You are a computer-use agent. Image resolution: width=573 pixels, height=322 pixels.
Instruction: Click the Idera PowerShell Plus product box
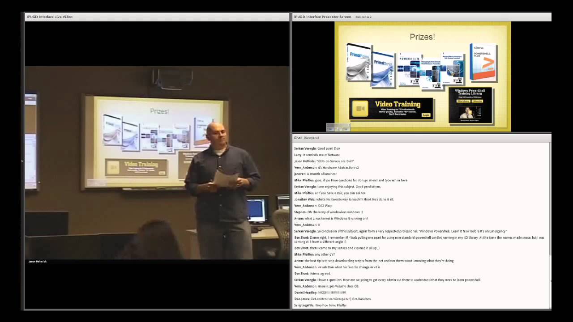(x=483, y=63)
